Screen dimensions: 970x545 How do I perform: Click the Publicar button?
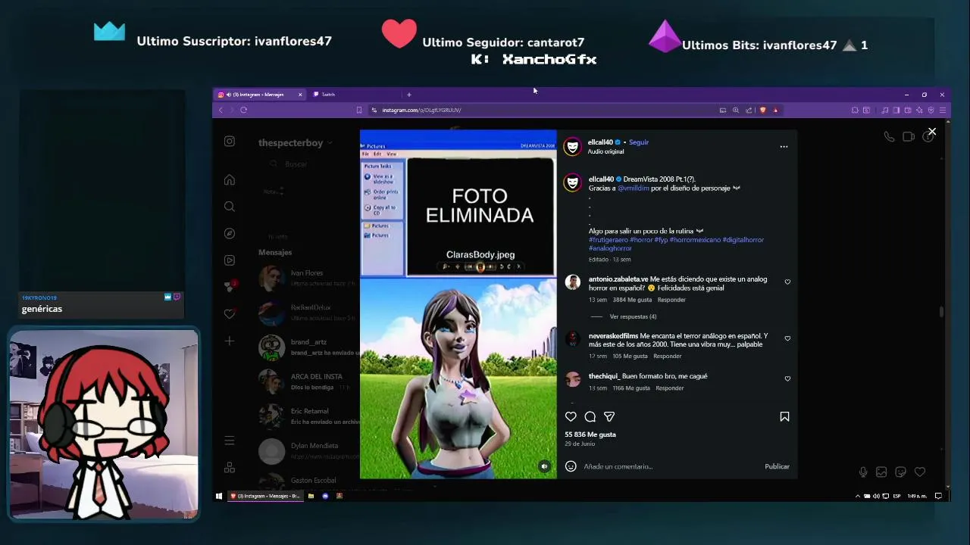pos(777,466)
